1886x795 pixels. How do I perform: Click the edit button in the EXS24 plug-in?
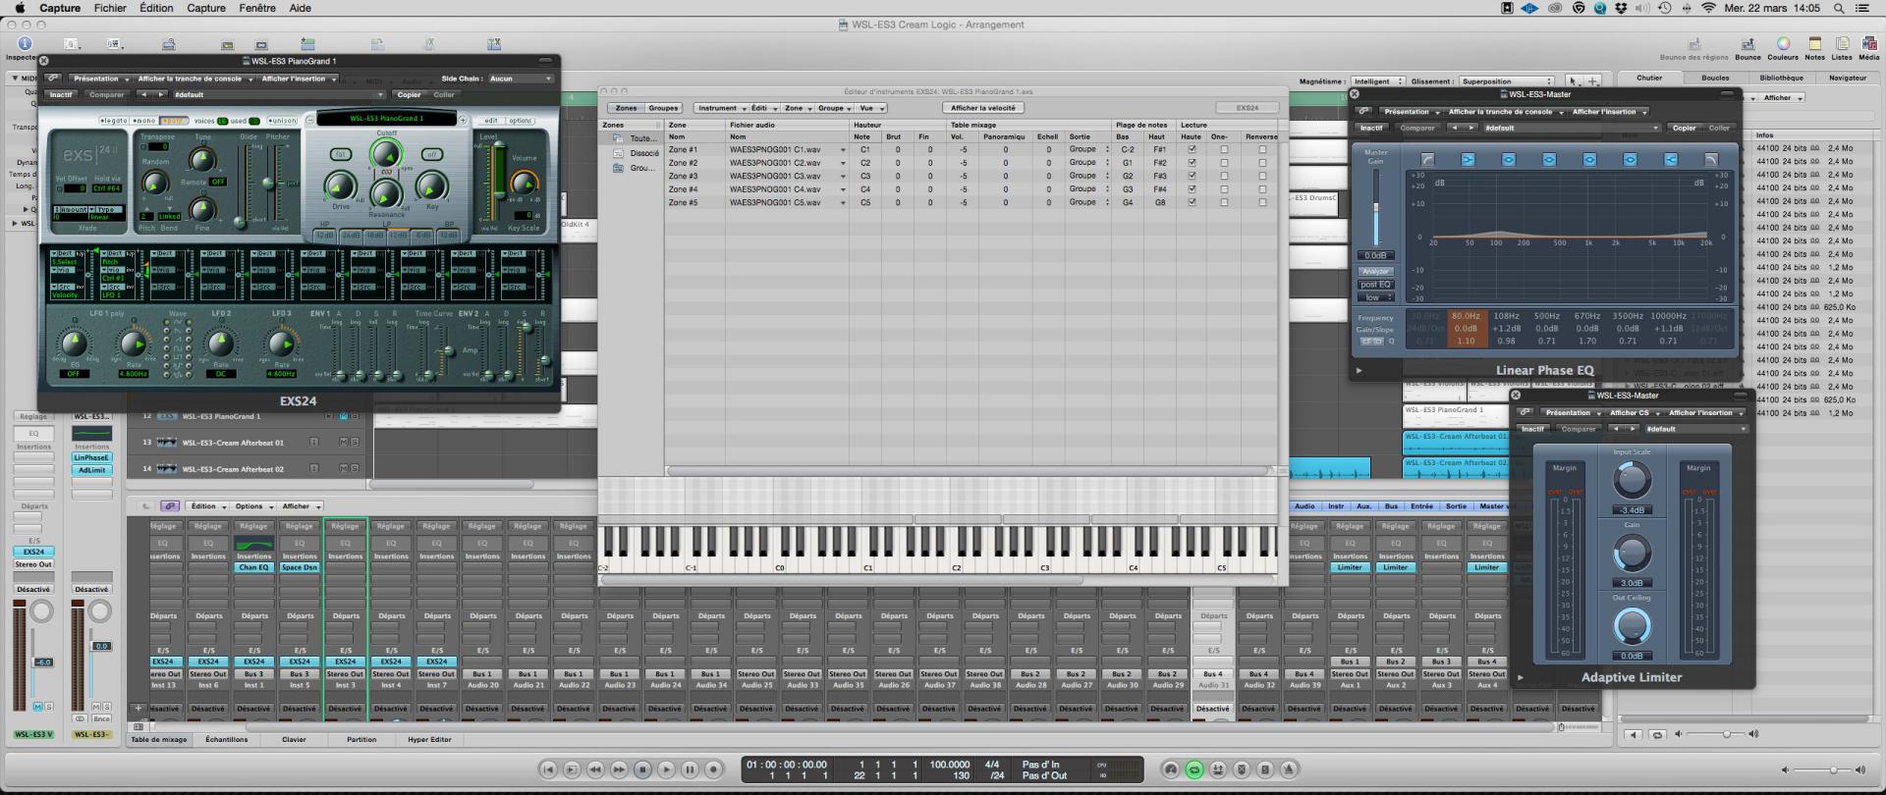click(491, 121)
